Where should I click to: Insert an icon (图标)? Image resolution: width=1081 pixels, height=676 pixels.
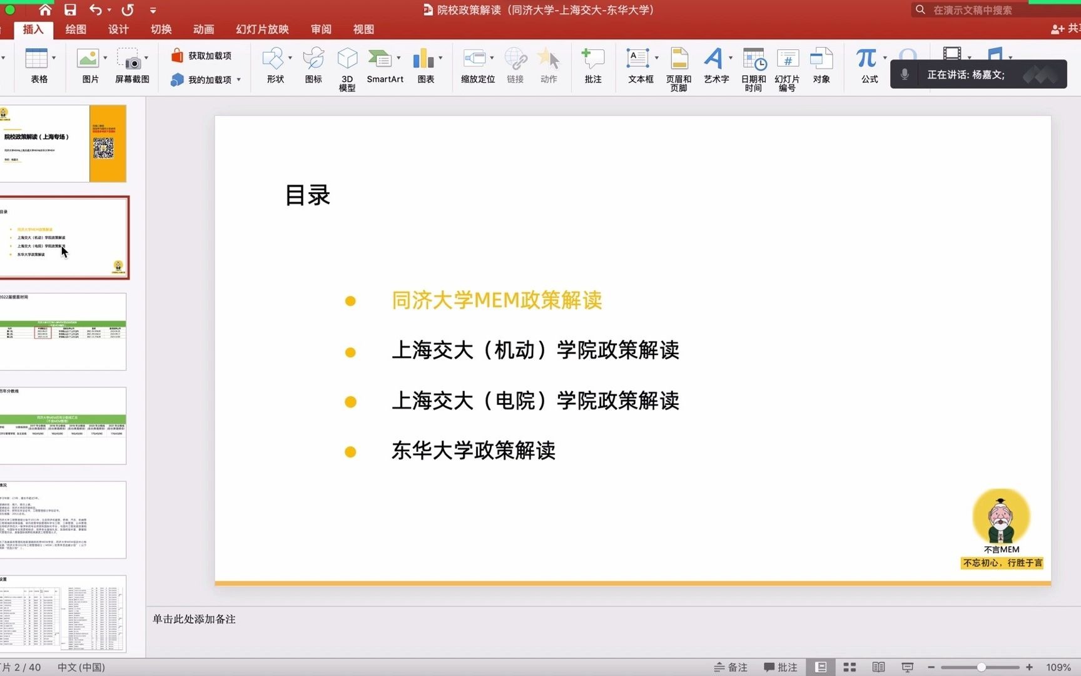pos(313,66)
